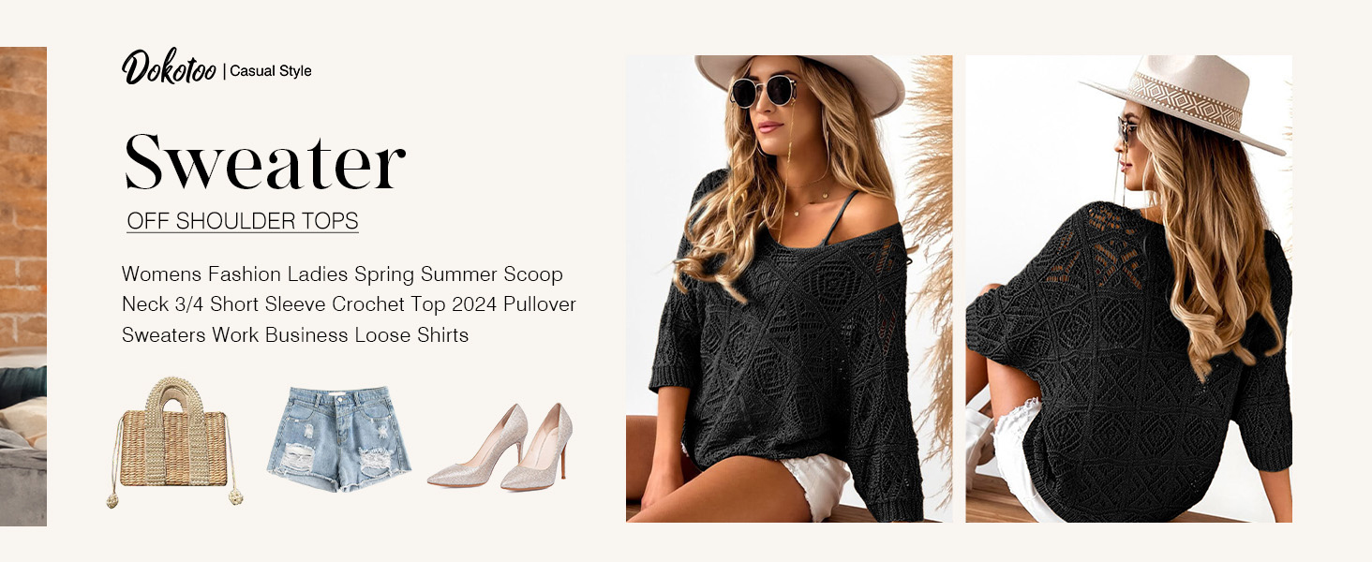Select the woven straw handbag image
The image size is (1372, 562).
[x=170, y=440]
